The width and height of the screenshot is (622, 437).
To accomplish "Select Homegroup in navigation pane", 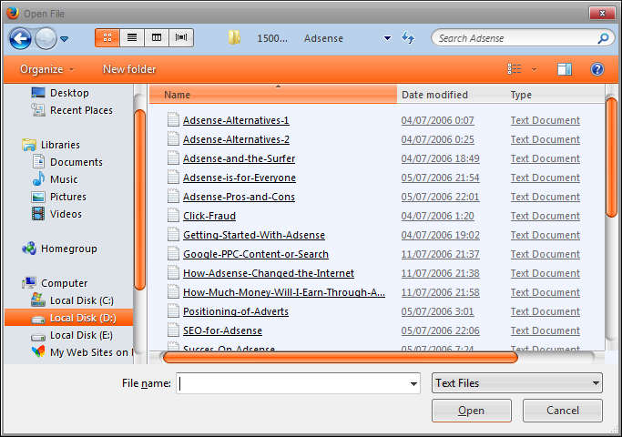I will point(59,249).
